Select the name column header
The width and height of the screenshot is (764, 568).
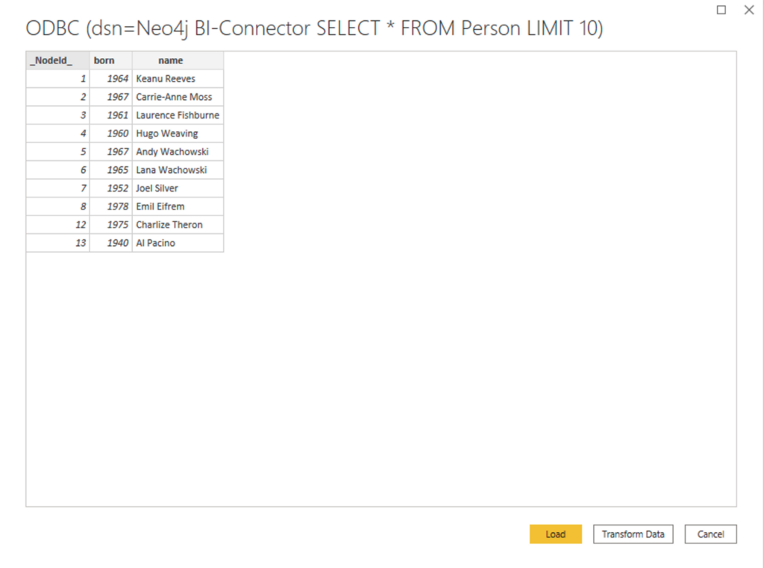(x=178, y=60)
